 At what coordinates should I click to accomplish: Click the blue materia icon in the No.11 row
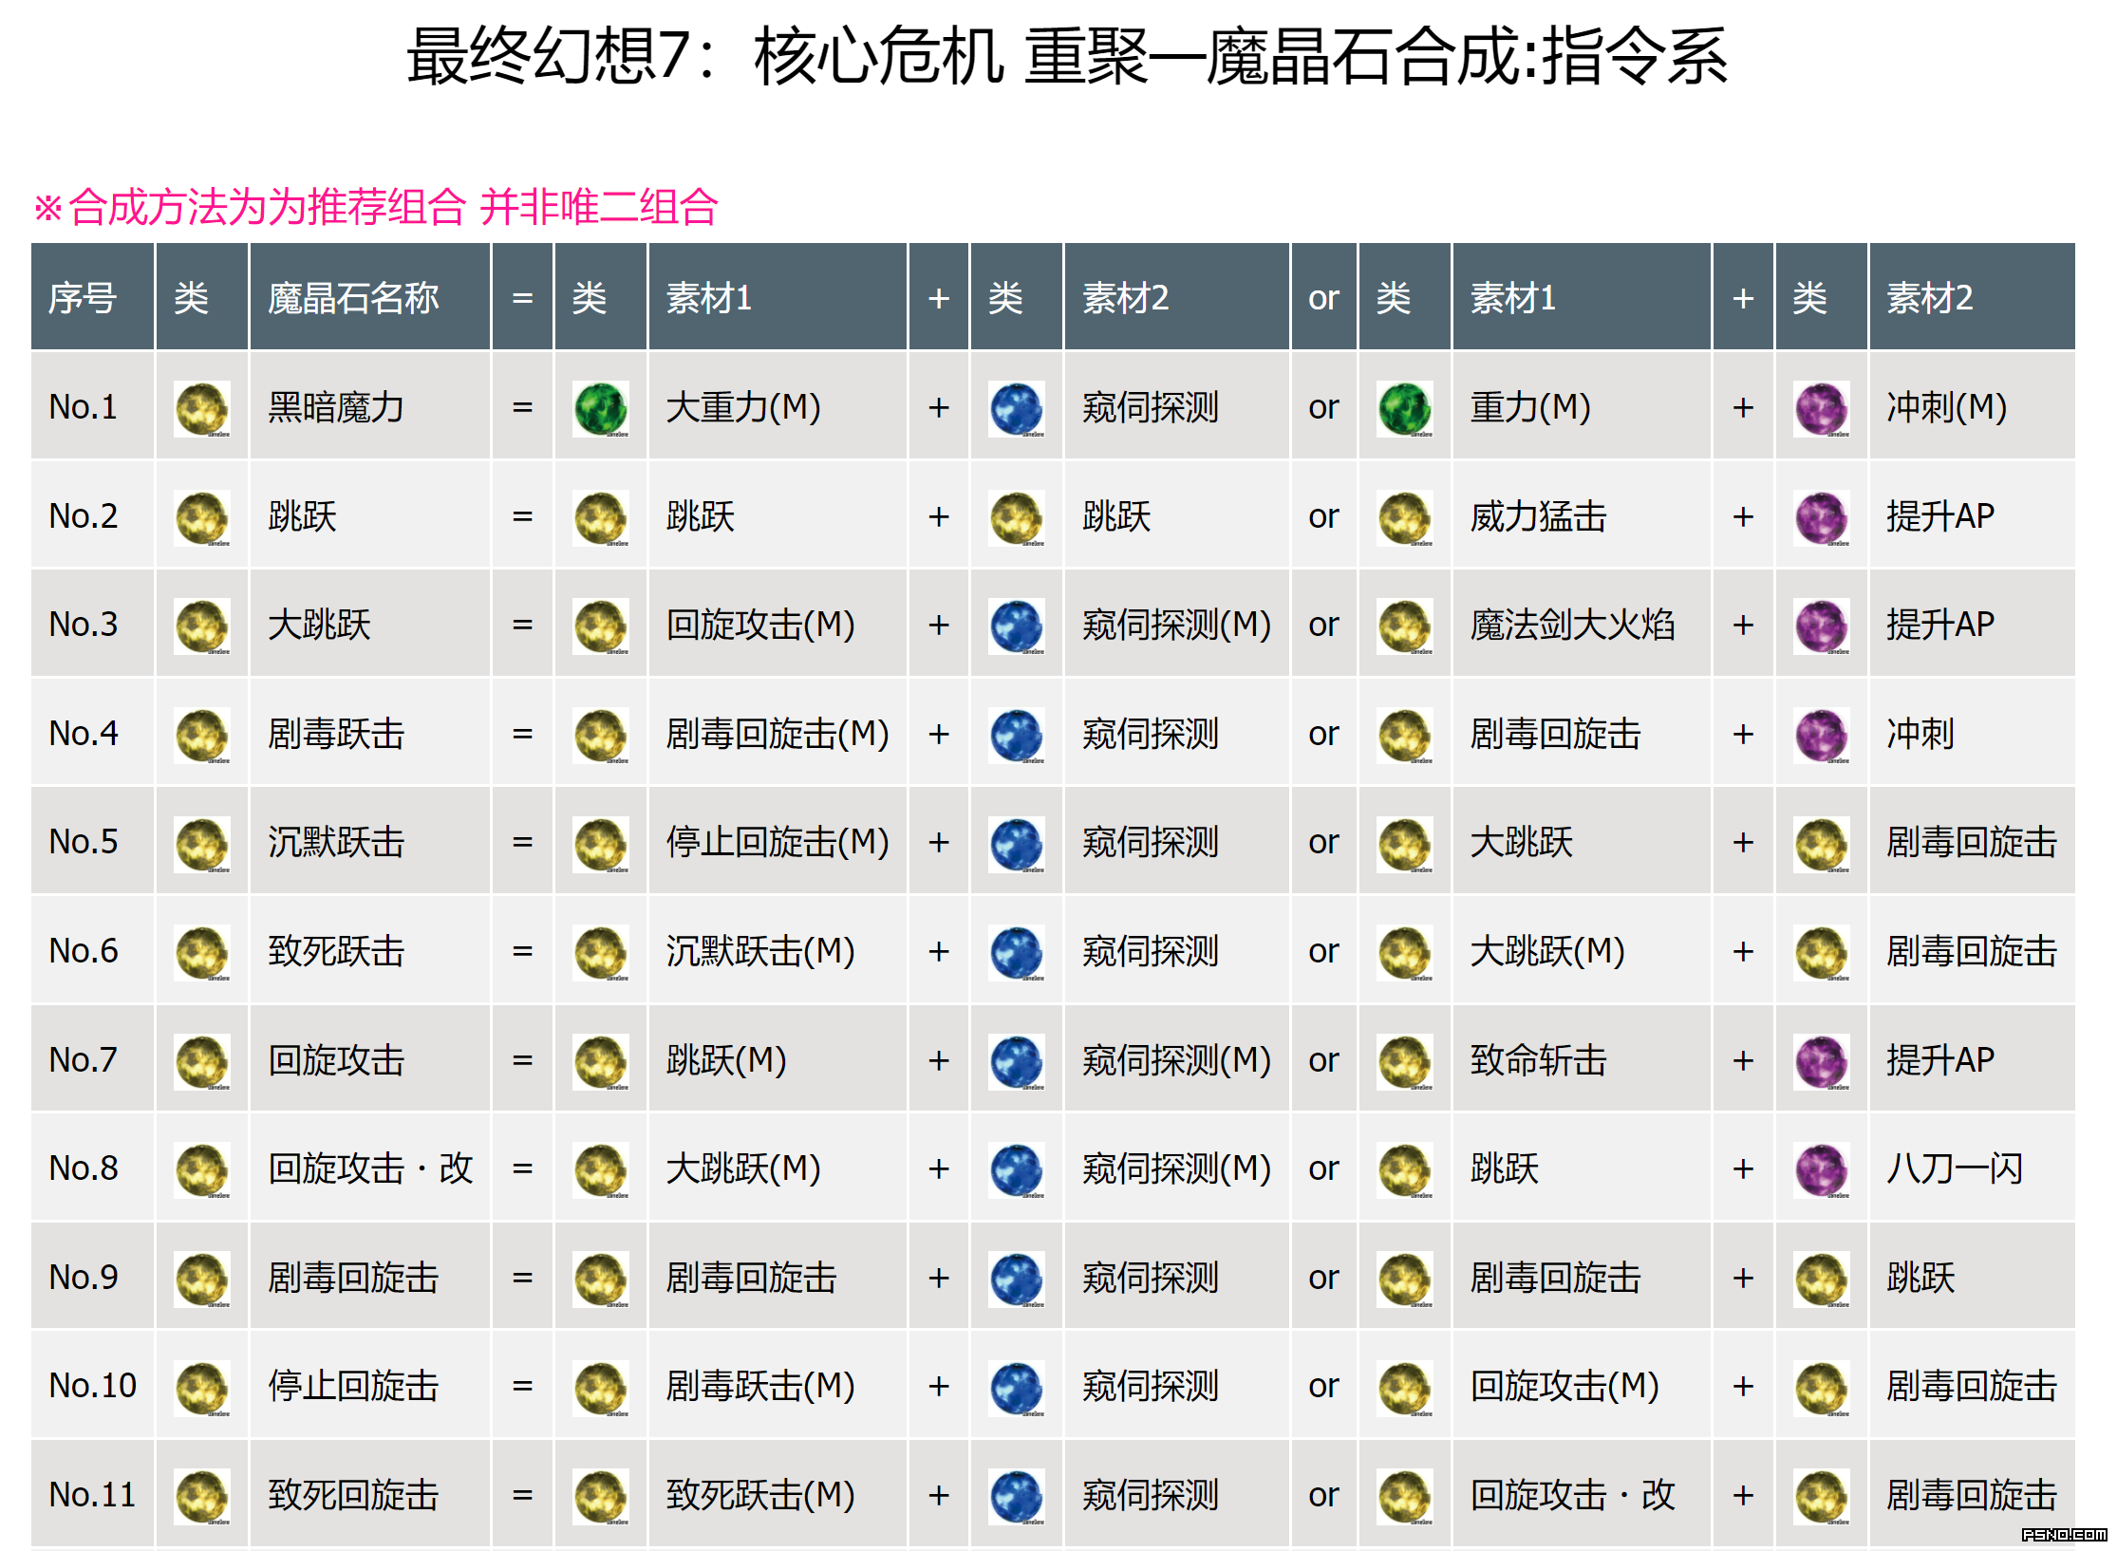coord(1017,1496)
